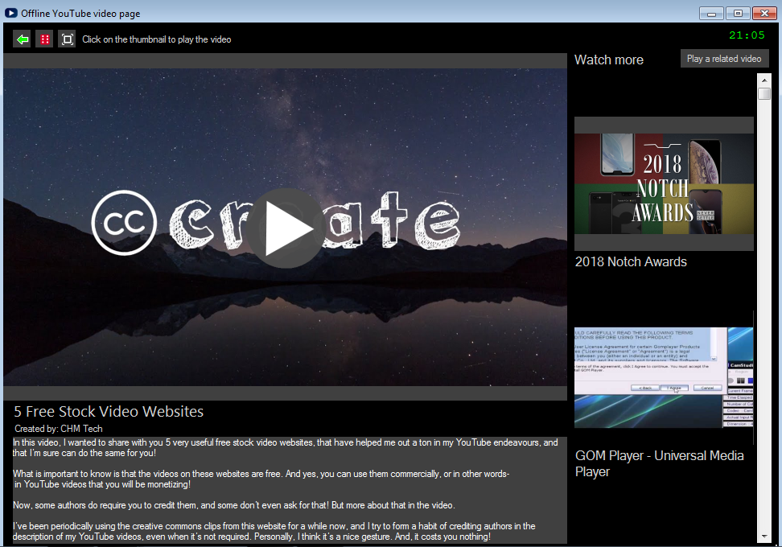Click the red dots menu icon
The width and height of the screenshot is (782, 547).
pos(44,39)
